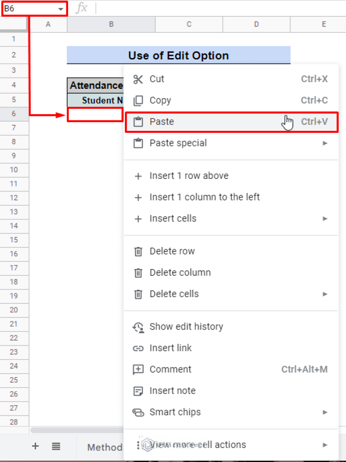The width and height of the screenshot is (346, 462).
Task: Click the Insert link chain icon
Action: pyautogui.click(x=138, y=348)
